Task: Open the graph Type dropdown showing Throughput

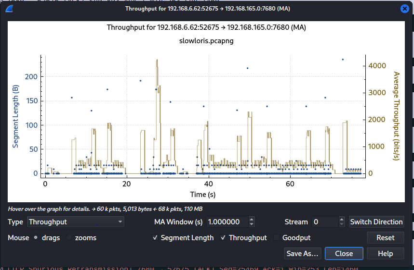Action: (76, 222)
